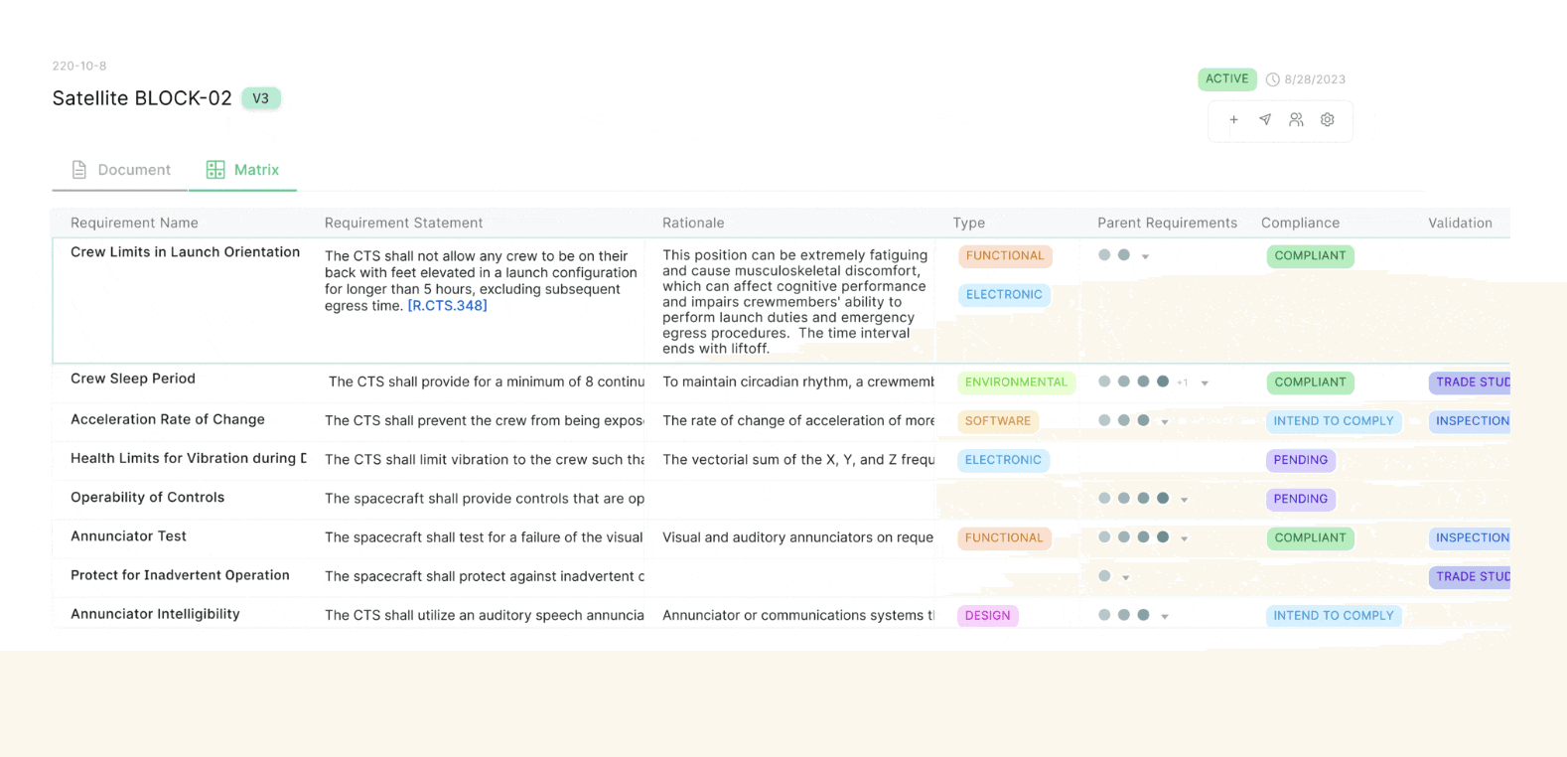The height and width of the screenshot is (757, 1567).
Task: Click COMPLIANT badge in Crew Limits row
Action: [x=1310, y=255]
